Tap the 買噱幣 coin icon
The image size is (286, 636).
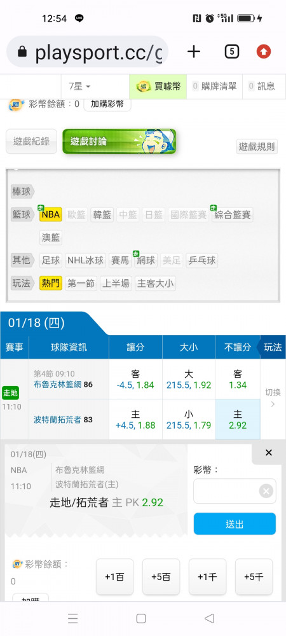[143, 86]
